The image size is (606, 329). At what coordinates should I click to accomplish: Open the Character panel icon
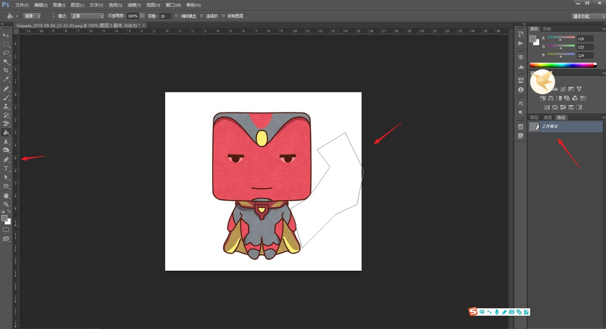coord(521,103)
